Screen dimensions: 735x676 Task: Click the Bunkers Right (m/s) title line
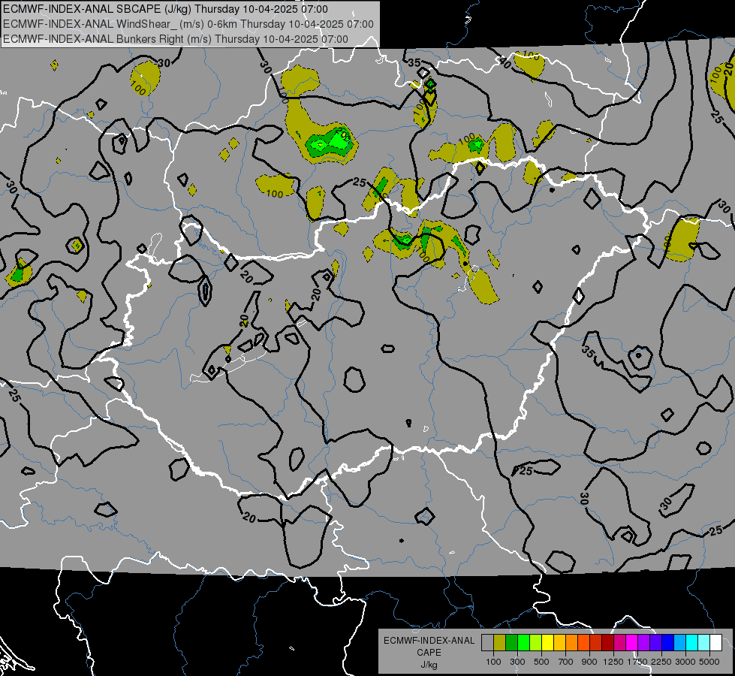(176, 39)
